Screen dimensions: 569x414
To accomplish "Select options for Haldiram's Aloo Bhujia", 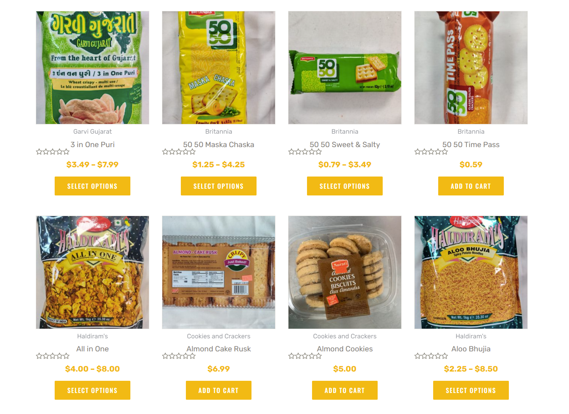I will pyautogui.click(x=471, y=390).
